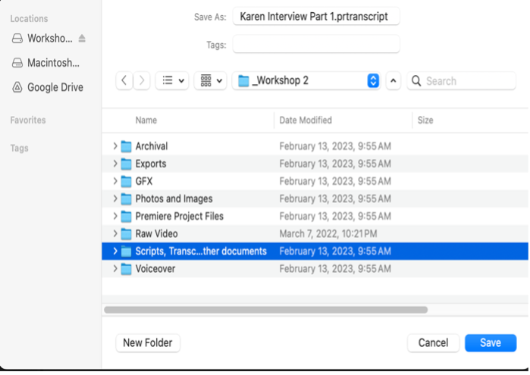530x375 pixels.
Task: Open the list view options dropdown
Action: click(x=173, y=80)
